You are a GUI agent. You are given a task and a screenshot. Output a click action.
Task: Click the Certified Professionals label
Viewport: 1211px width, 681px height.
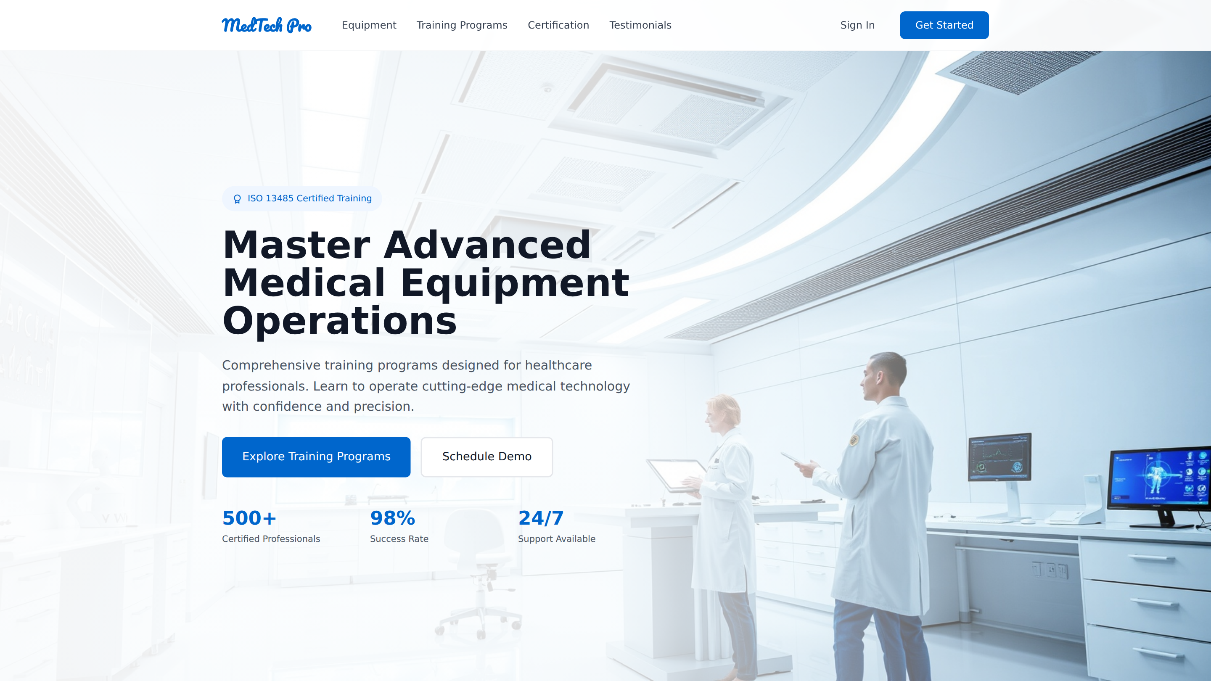pyautogui.click(x=271, y=538)
